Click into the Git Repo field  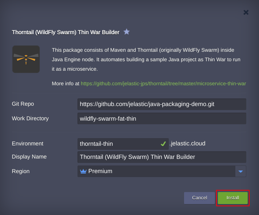pyautogui.click(x=162, y=104)
